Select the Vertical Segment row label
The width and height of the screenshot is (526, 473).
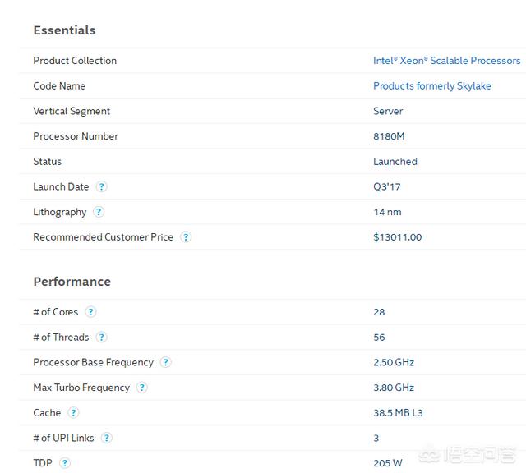pyautogui.click(x=72, y=112)
